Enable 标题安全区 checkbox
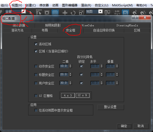The image size is (153, 132). (x=36, y=75)
